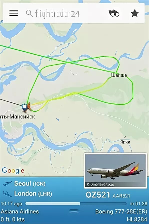The image size is (149, 224).
Task: Select the London (LHR) destination airport
Action: coord(33,194)
